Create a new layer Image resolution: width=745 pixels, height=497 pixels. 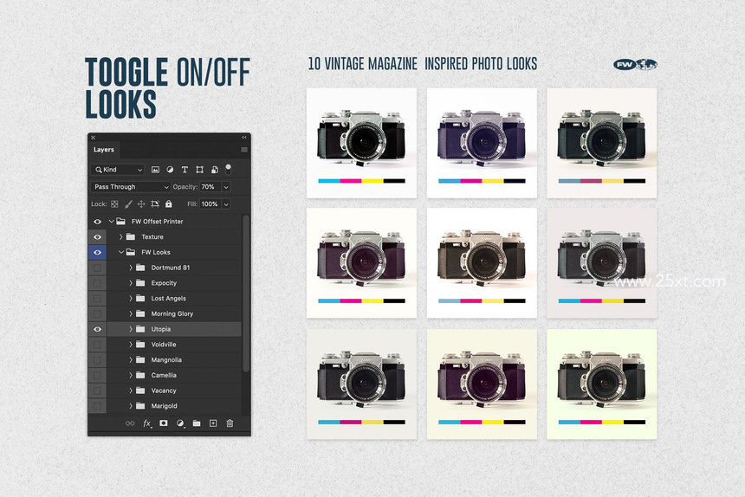coord(213,423)
